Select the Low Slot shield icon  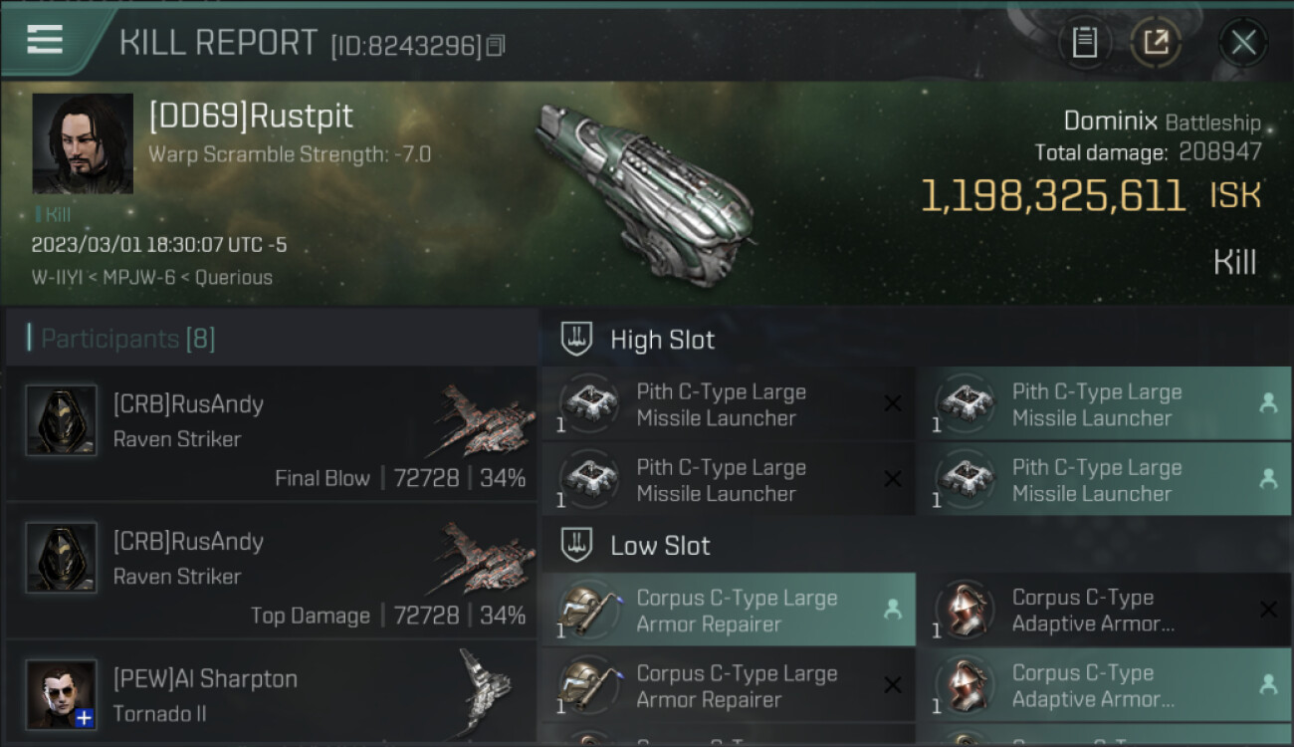pos(576,545)
